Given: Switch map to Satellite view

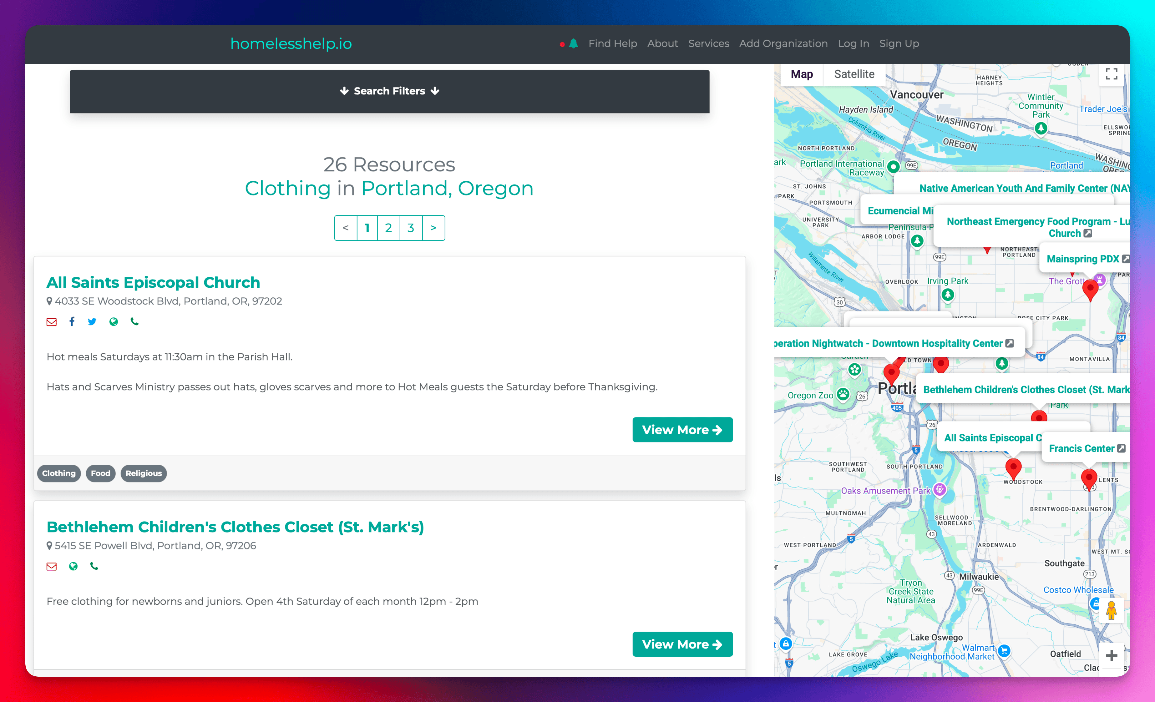Looking at the screenshot, I should (854, 74).
